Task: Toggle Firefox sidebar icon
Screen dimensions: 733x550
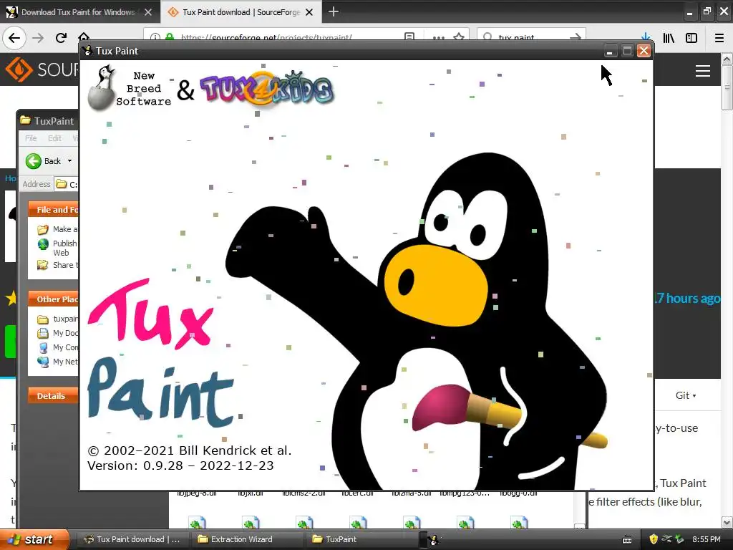Action: (x=691, y=38)
